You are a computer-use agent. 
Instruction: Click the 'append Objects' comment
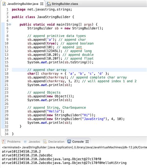point(44,92)
